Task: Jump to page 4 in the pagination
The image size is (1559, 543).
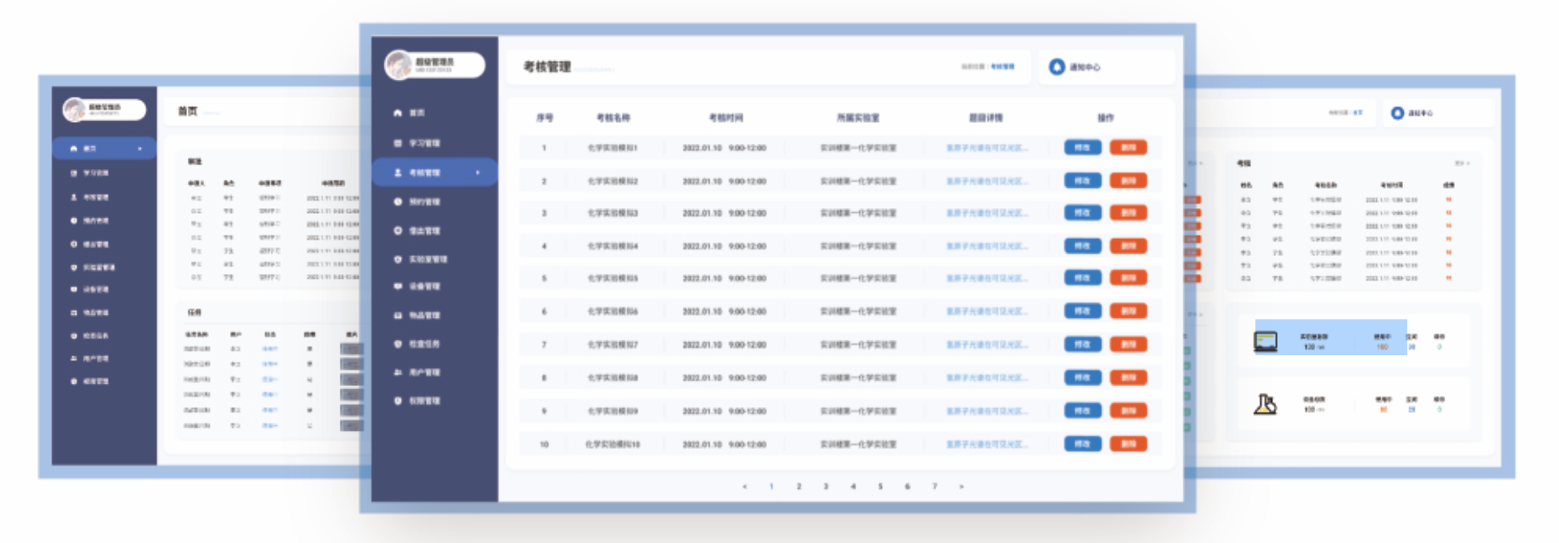Action: pyautogui.click(x=853, y=486)
